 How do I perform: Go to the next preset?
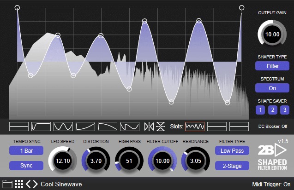36,184
